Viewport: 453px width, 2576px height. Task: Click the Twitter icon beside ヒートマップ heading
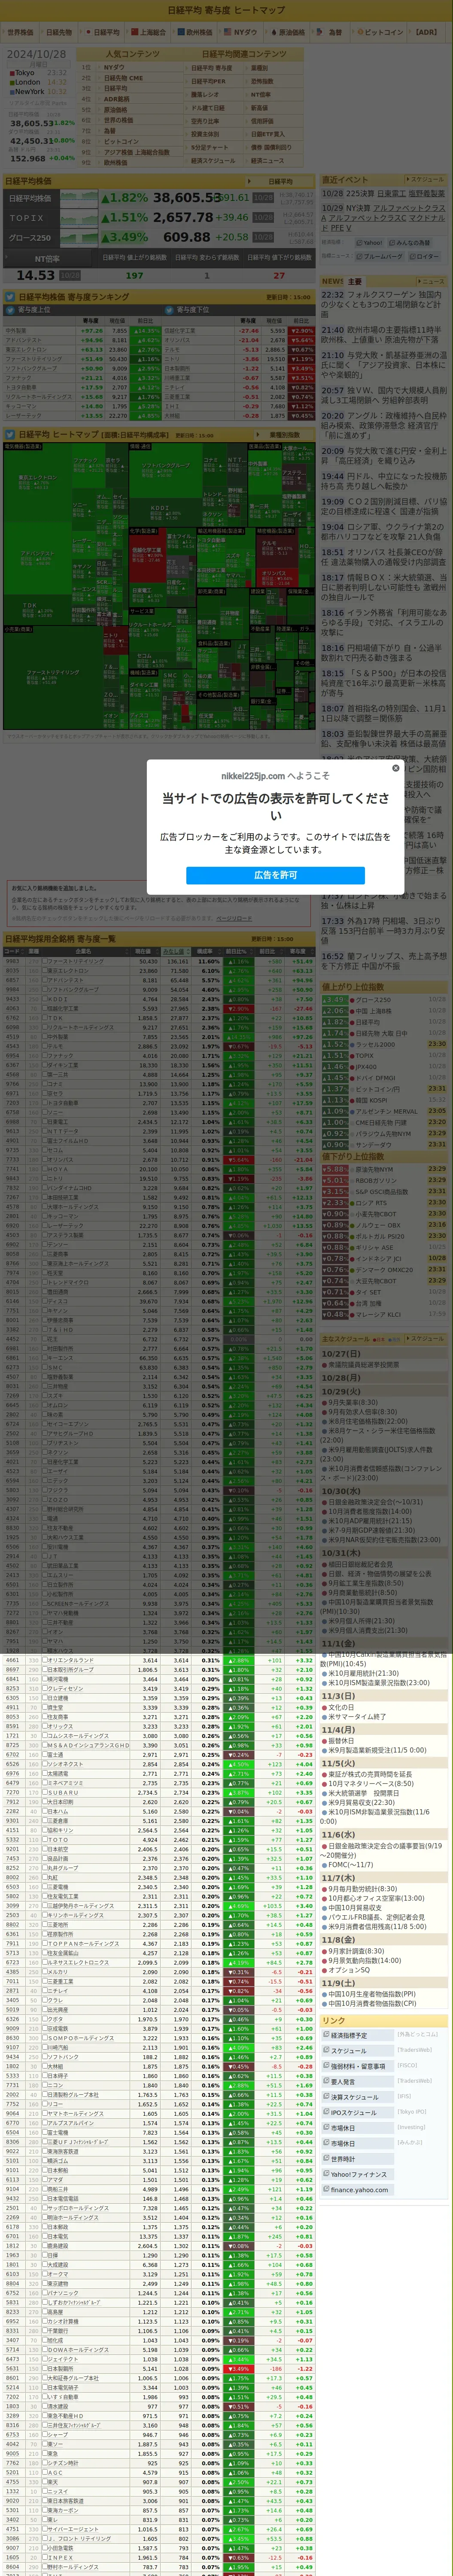(9, 435)
